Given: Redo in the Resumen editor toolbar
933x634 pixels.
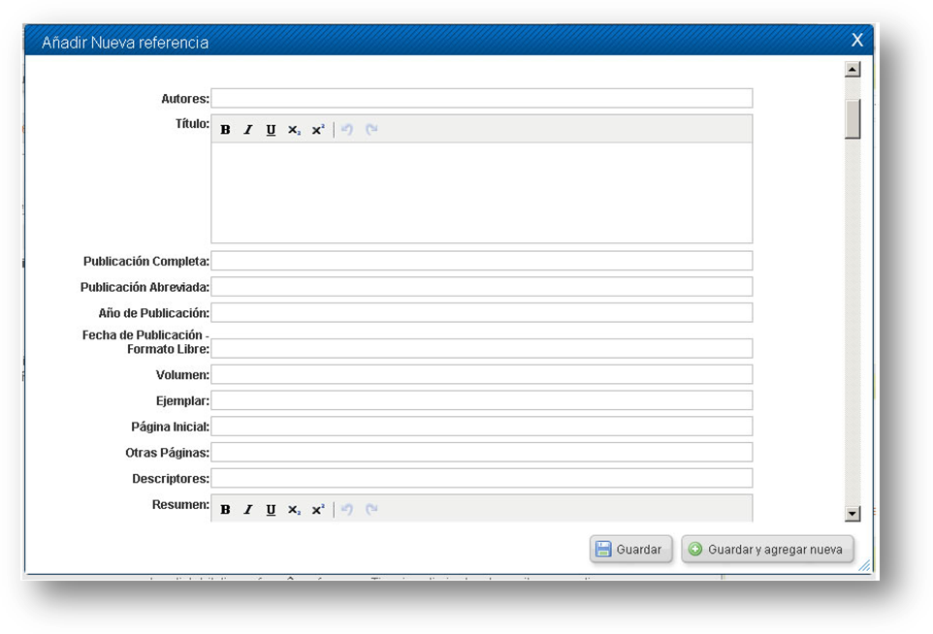Looking at the screenshot, I should 371,510.
